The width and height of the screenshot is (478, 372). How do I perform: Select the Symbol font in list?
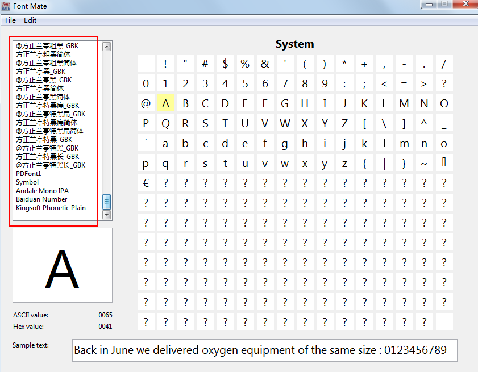[27, 182]
